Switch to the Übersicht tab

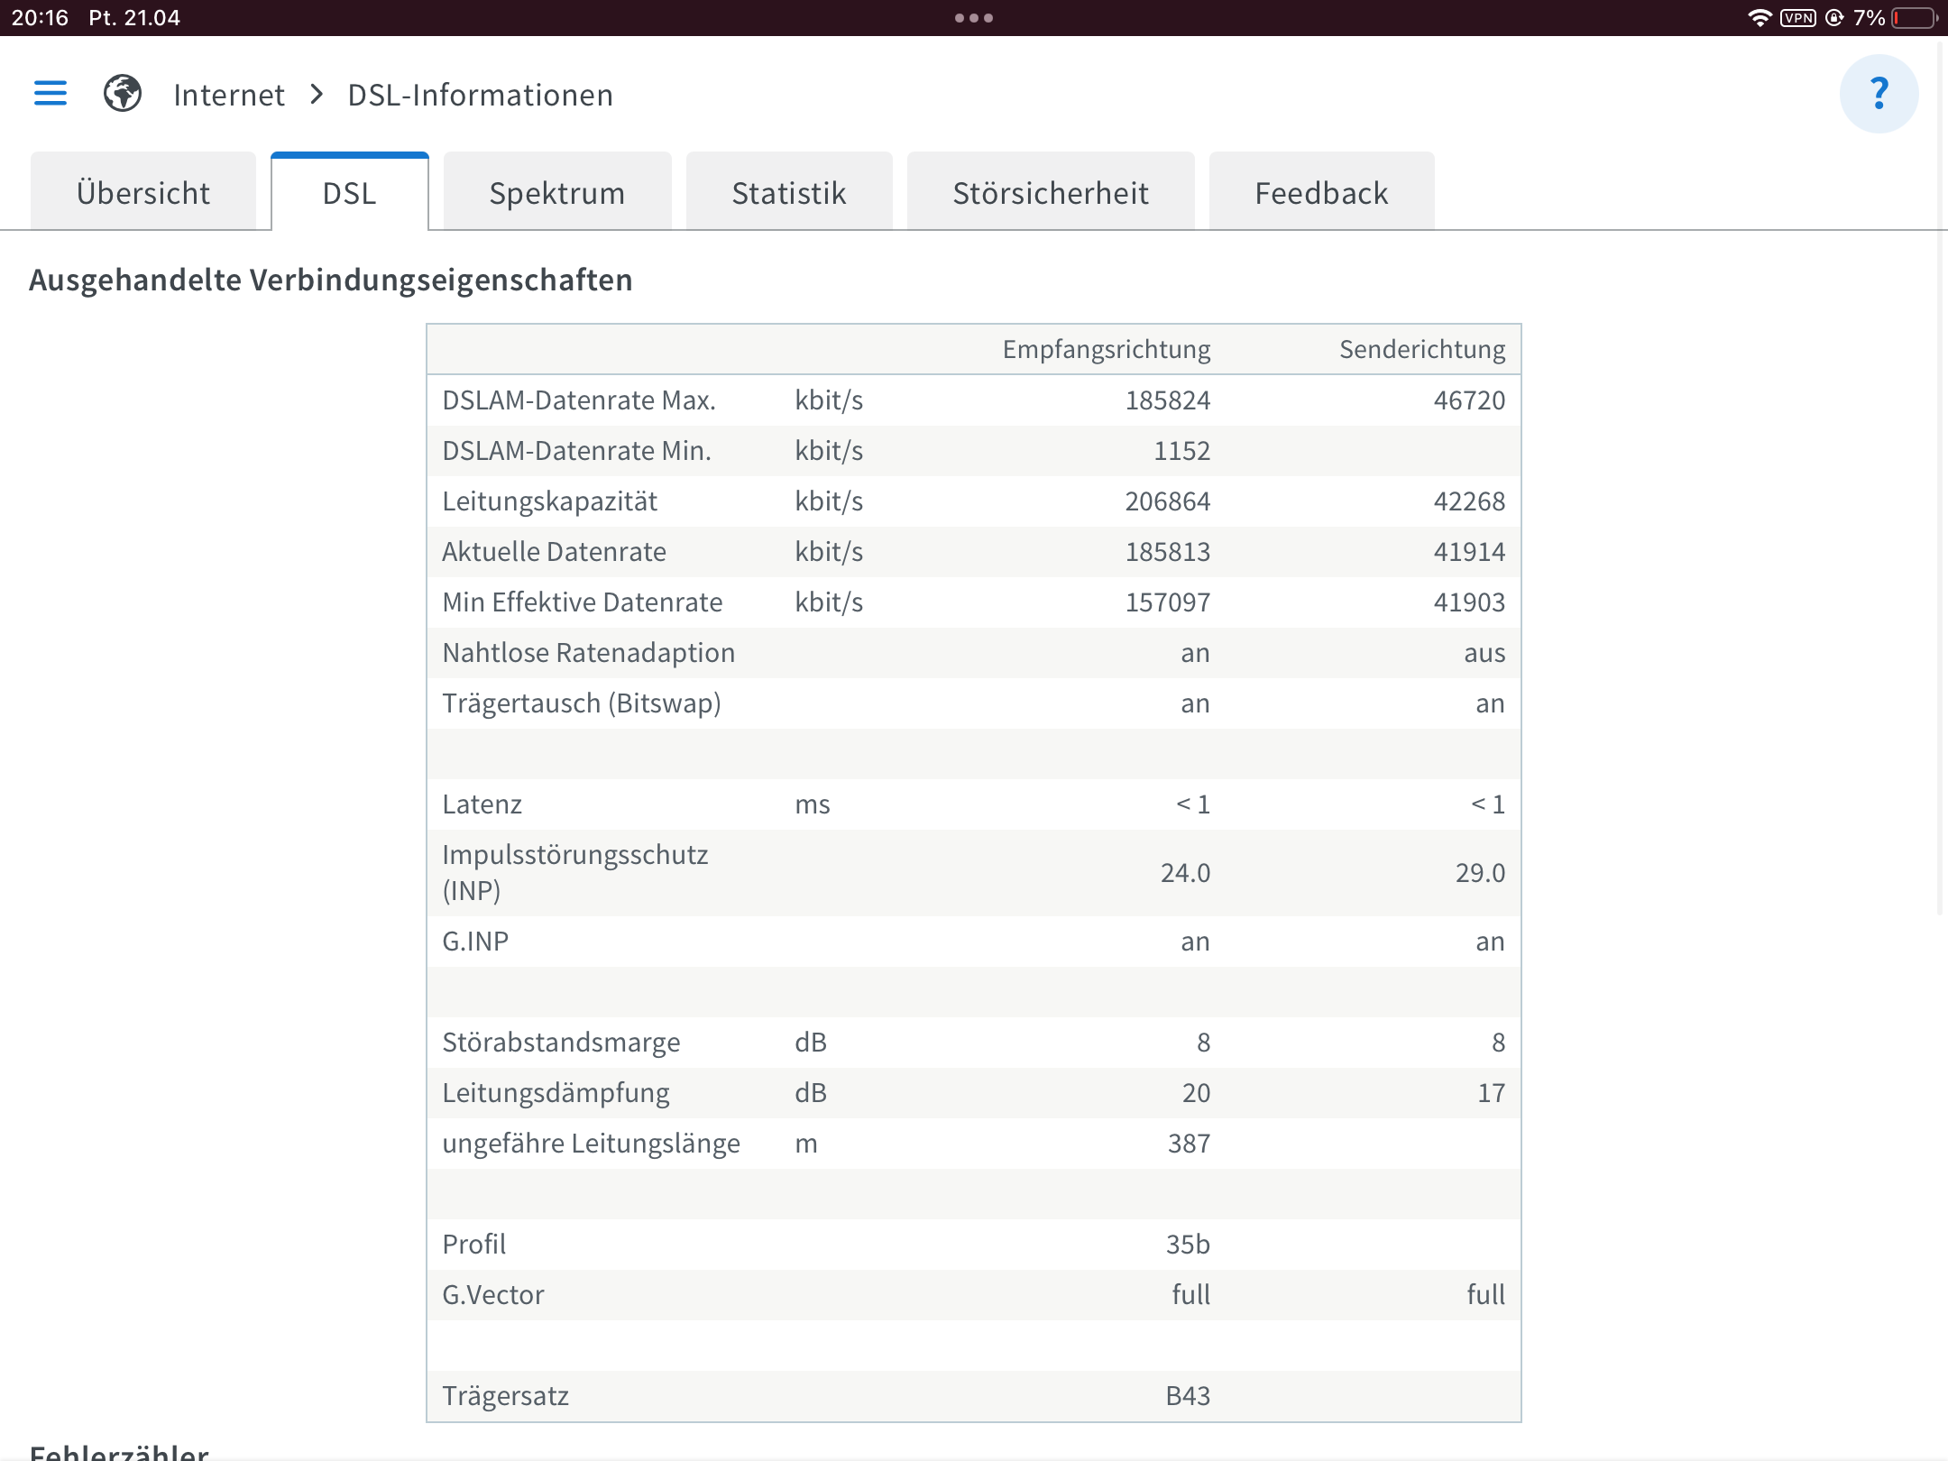coord(143,193)
